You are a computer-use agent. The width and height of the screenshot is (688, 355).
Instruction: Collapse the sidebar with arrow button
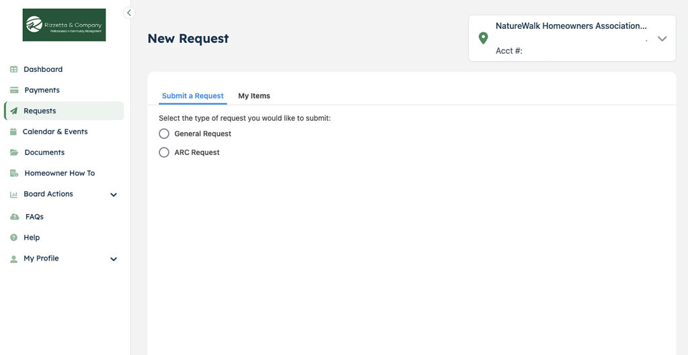[x=130, y=13]
